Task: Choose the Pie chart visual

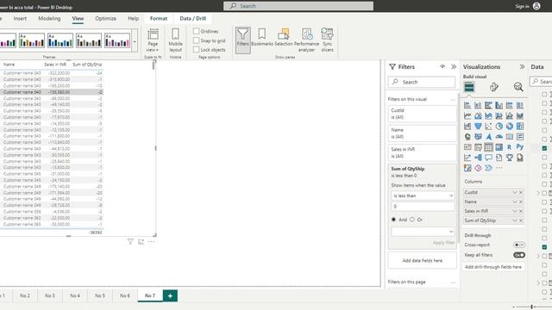Action: (x=499, y=127)
